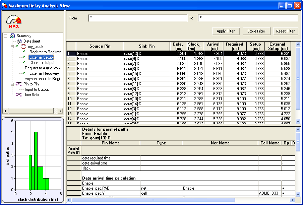Collapse the my_clock tree branch
The width and height of the screenshot is (303, 205).
12,47
